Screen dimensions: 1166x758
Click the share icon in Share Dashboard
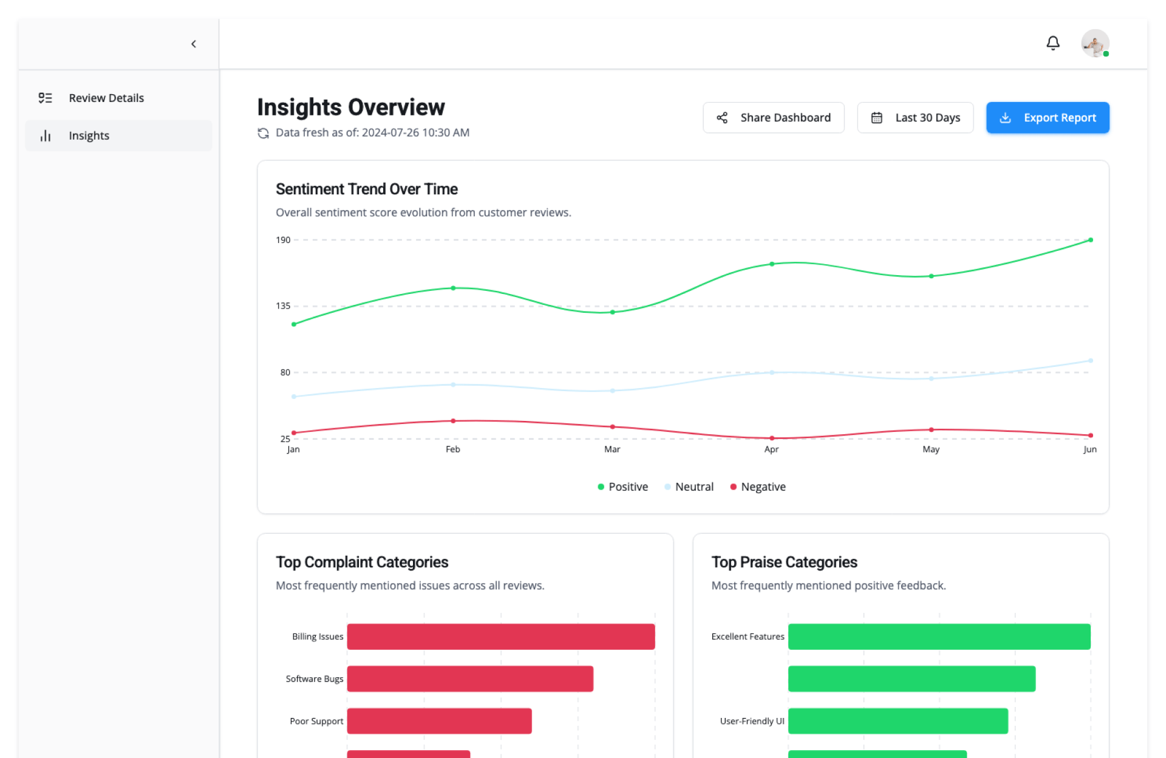[721, 118]
